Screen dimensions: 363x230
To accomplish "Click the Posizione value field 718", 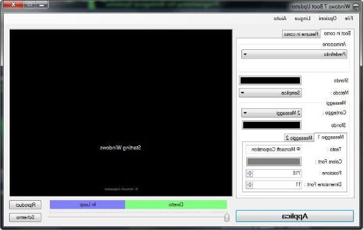I will point(277,173).
